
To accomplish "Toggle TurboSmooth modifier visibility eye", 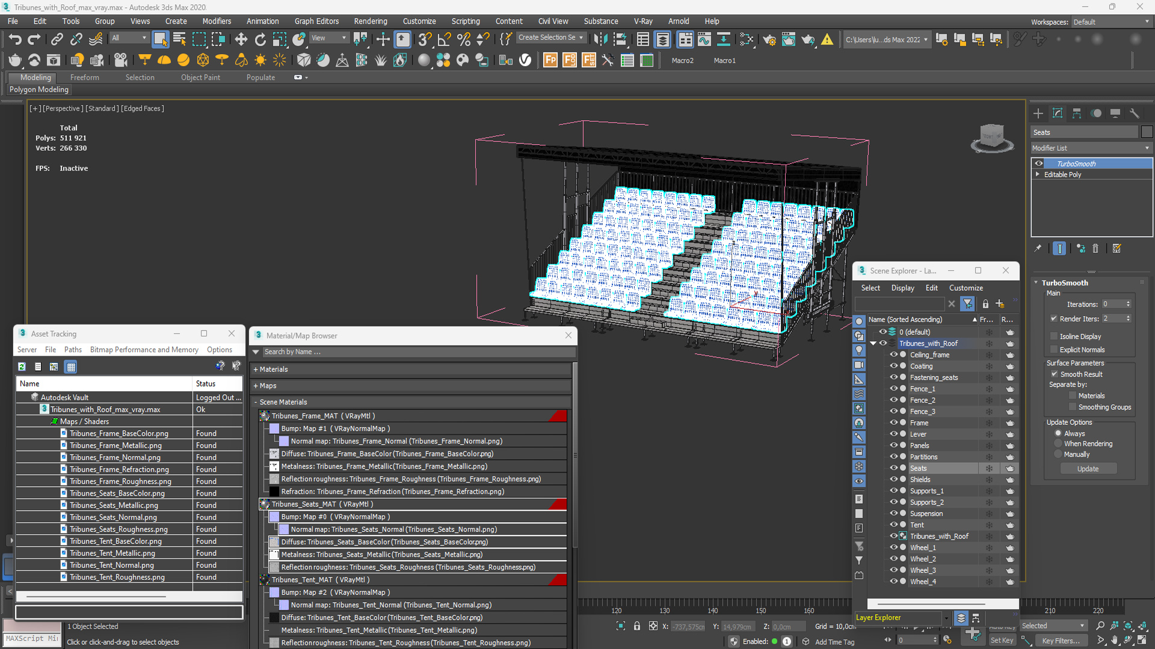I will click(x=1039, y=163).
